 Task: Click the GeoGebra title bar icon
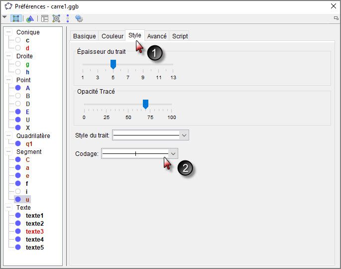point(8,6)
